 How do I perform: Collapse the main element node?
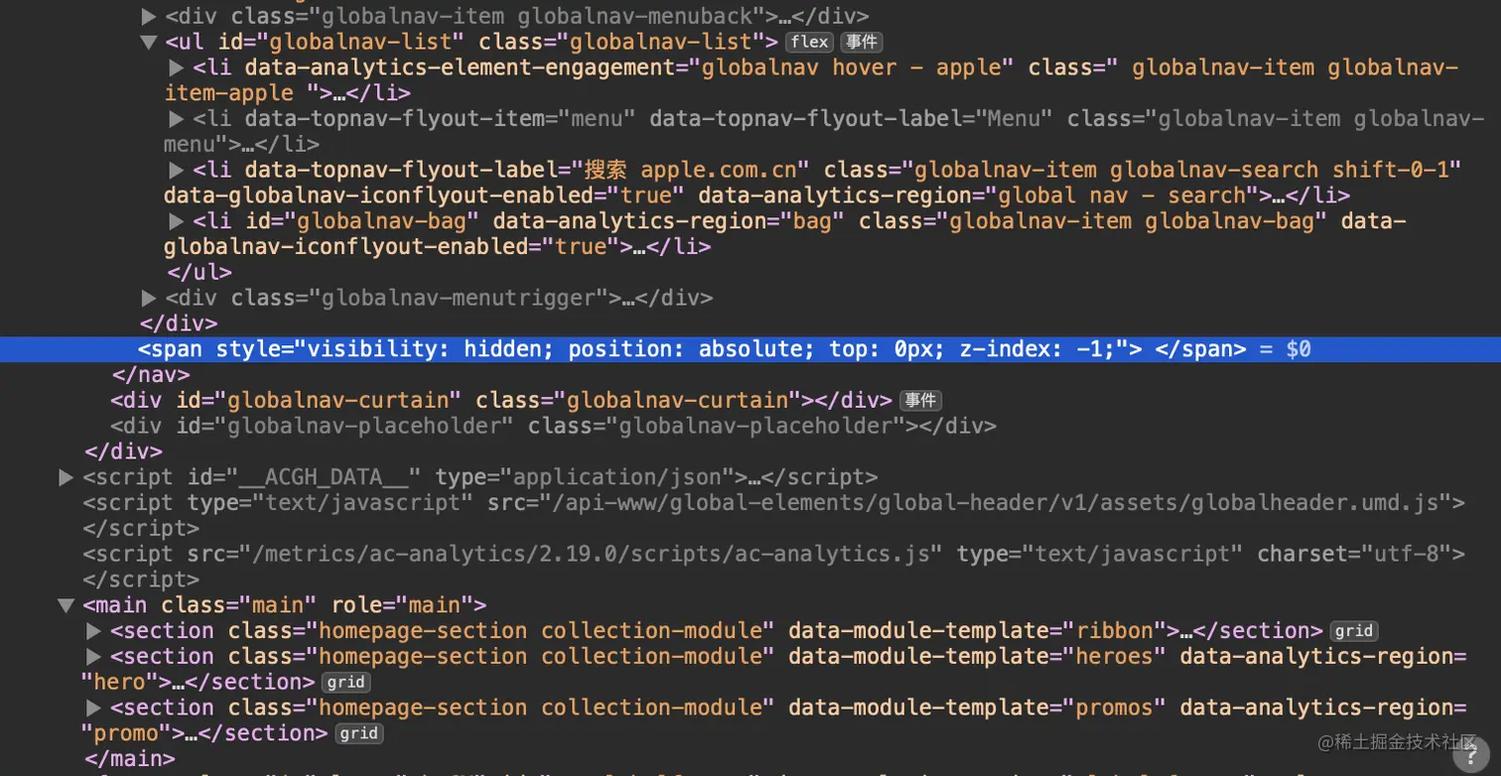tap(67, 605)
